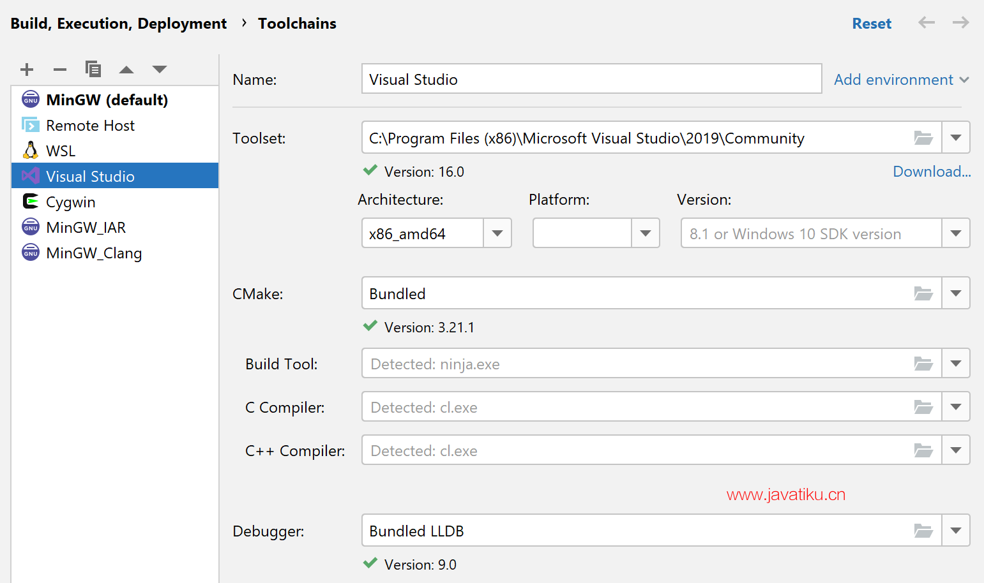Screen dimensions: 984x583
Task: Select MinGW_Clang toolchain
Action: 115,253
